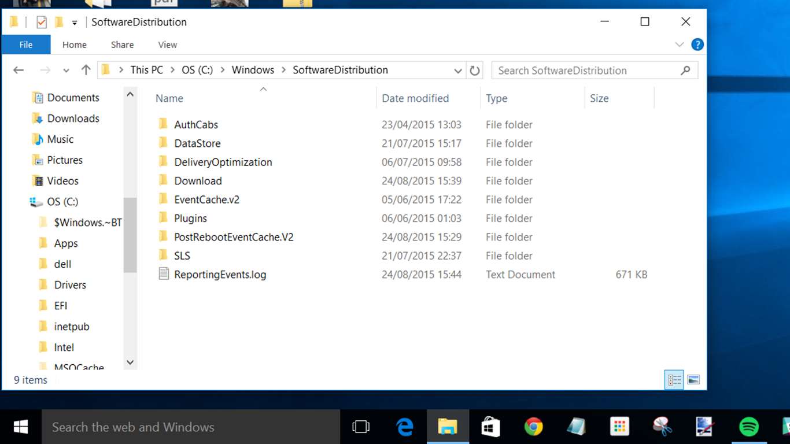
Task: Click 'SoftwareDistribution' in the address bar
Action: pos(340,70)
